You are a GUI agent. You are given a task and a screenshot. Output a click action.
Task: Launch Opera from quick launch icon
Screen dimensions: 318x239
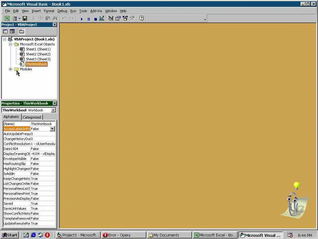click(x=47, y=235)
